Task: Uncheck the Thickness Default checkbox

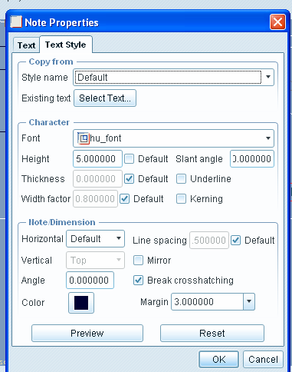Action: click(x=129, y=179)
